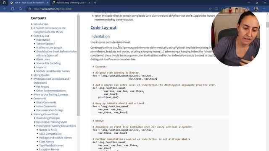The height and width of the screenshot is (151, 269).
Task: Go to Prescriptive: Naming Conventions link
Action: coord(56,126)
